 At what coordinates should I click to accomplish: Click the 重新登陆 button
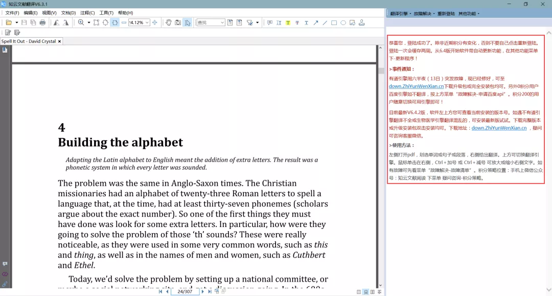coord(446,14)
